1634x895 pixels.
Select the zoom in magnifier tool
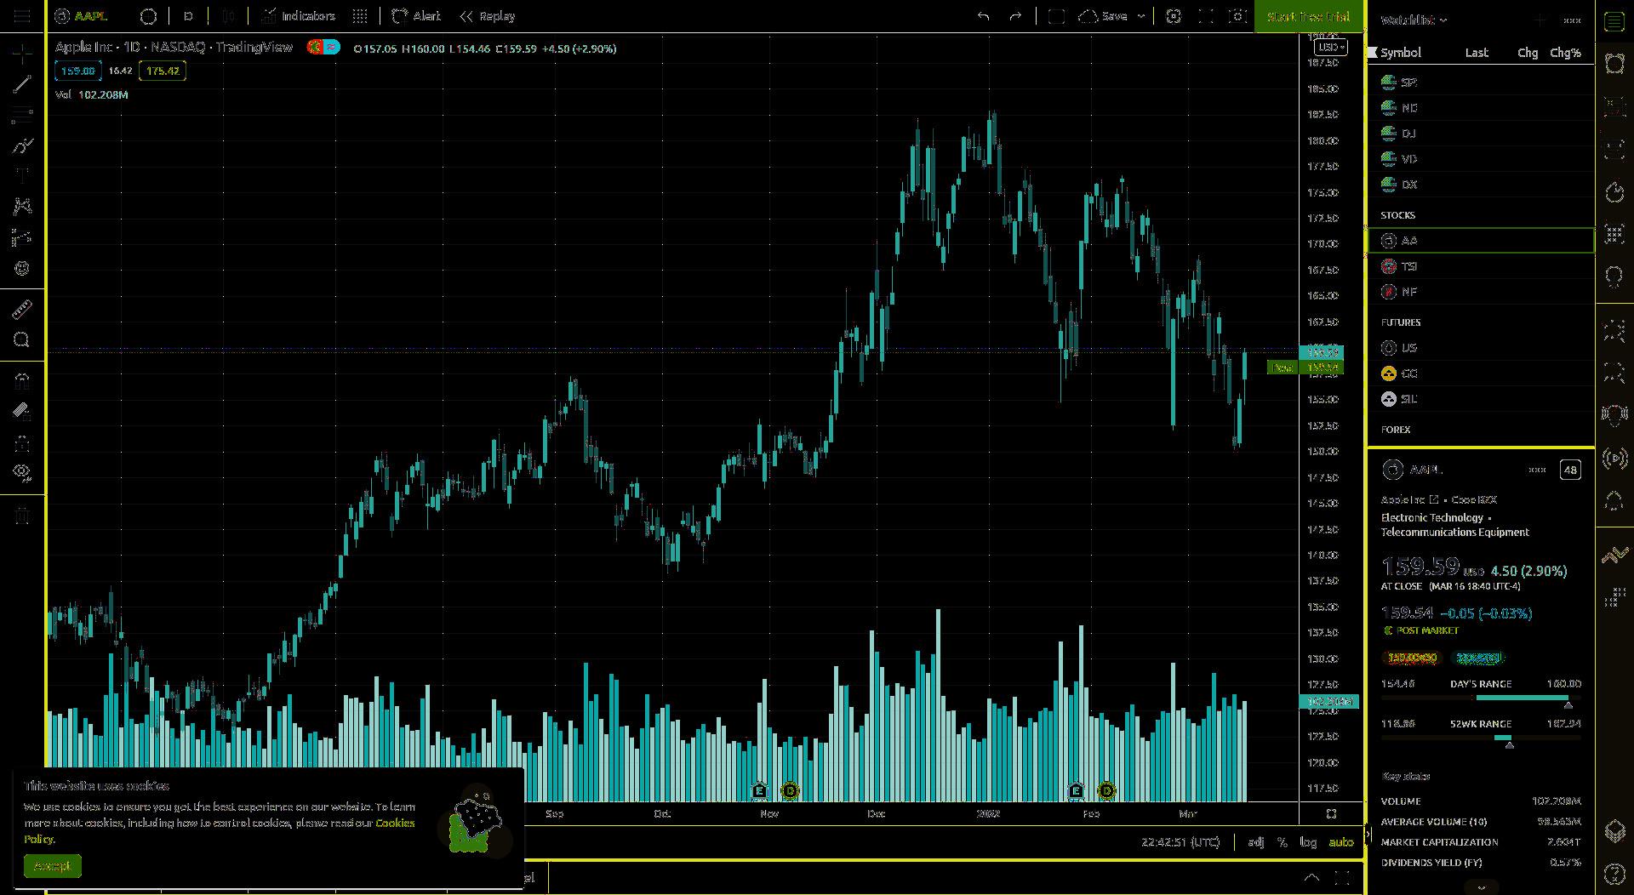pos(22,340)
